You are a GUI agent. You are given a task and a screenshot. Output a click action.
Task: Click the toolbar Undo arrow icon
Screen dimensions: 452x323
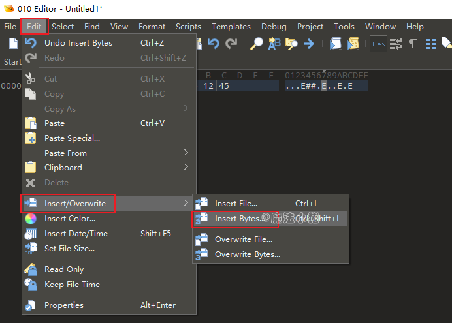tap(214, 44)
